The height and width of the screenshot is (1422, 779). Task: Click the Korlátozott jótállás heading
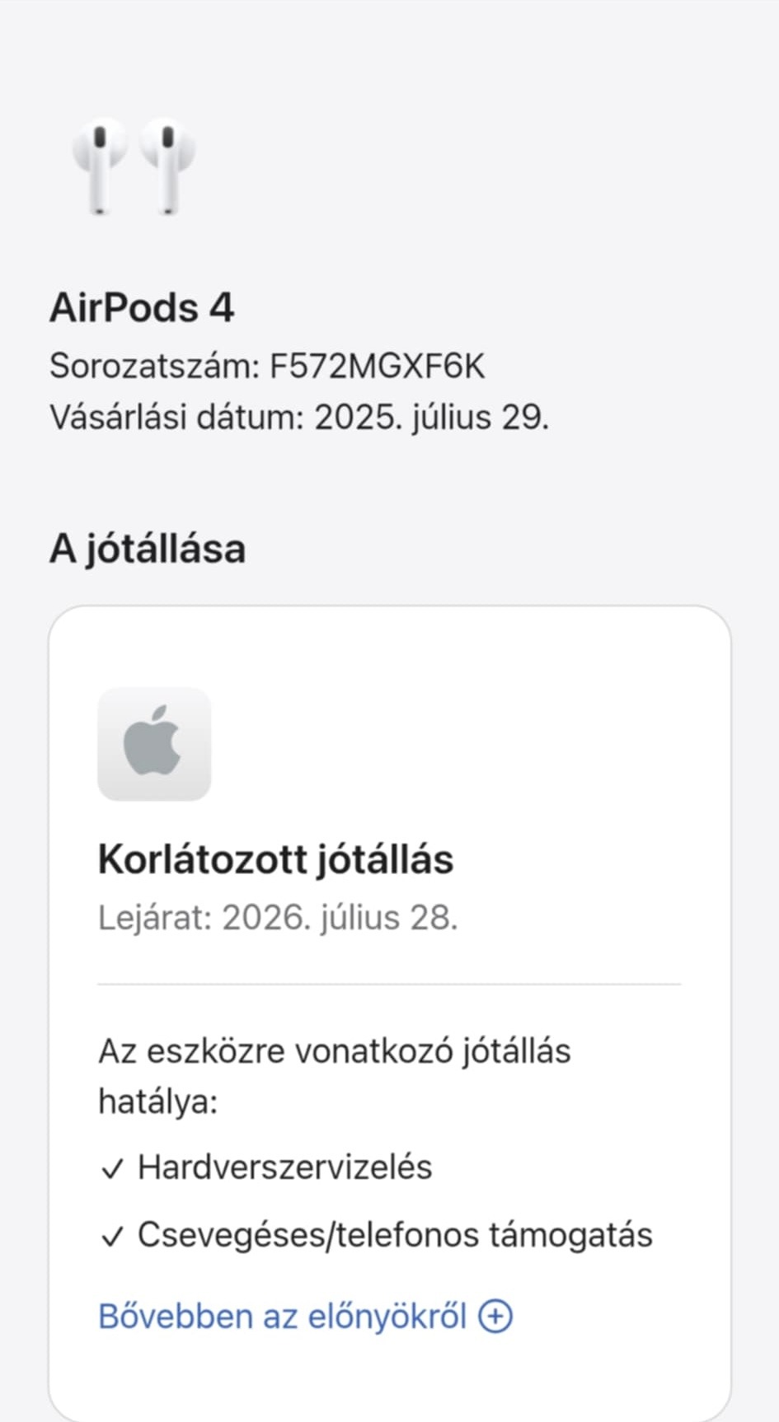coord(275,859)
